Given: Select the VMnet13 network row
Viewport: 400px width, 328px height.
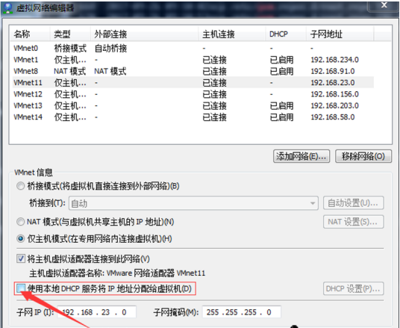Looking at the screenshot, I should (x=193, y=105).
